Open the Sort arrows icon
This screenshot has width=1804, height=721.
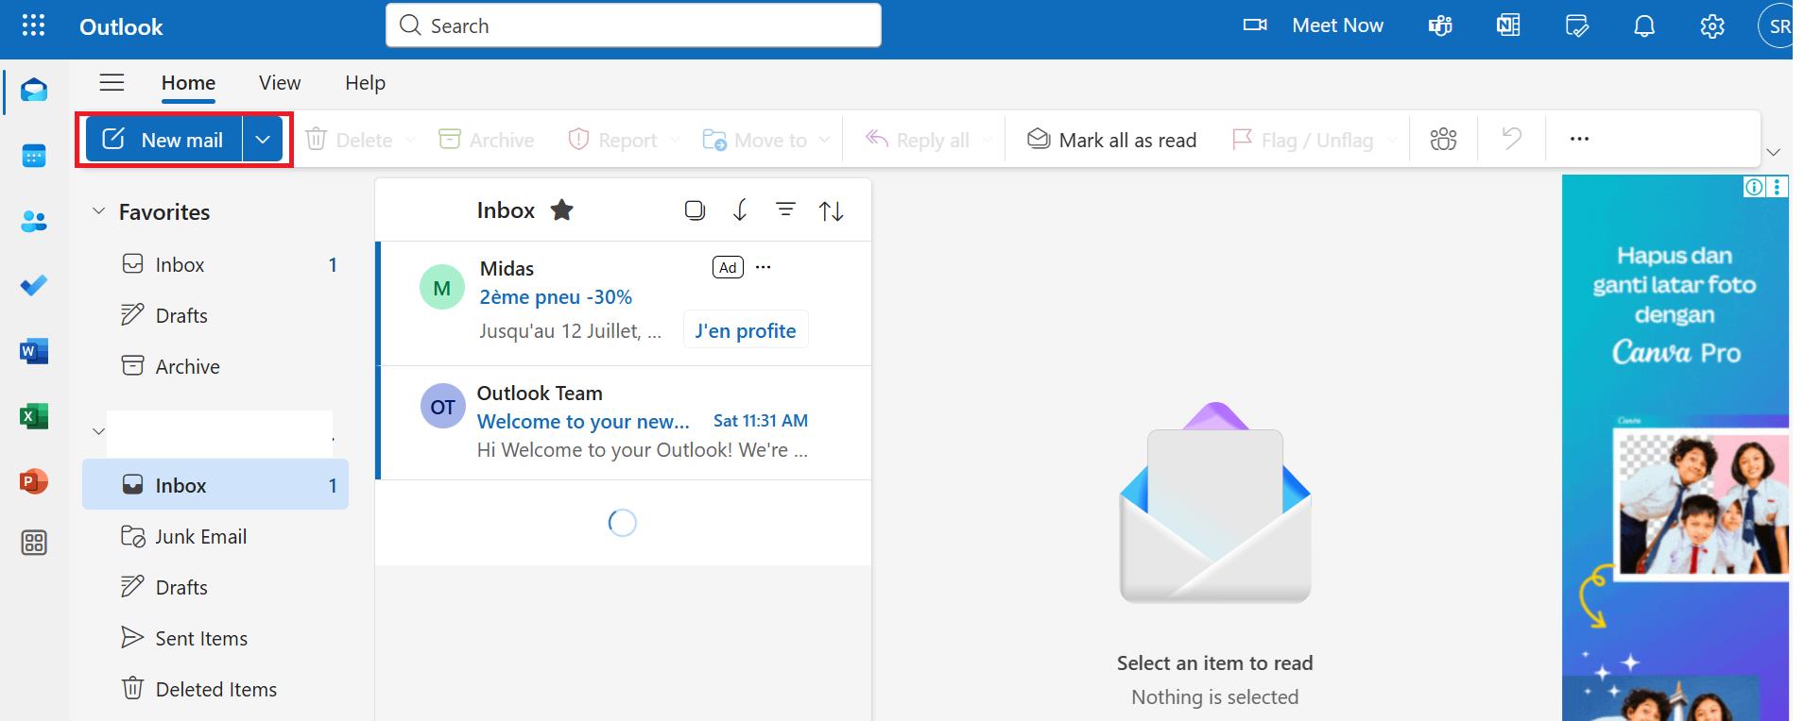click(832, 210)
